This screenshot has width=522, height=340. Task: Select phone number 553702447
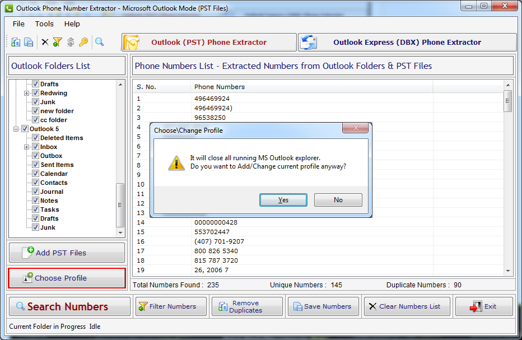(x=212, y=232)
